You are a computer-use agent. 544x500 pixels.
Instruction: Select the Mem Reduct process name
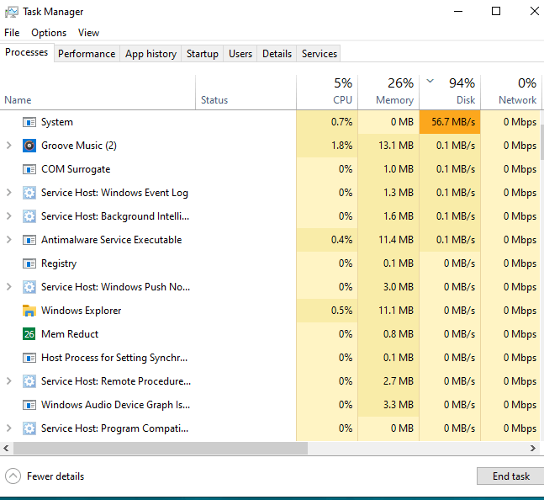[x=70, y=334]
